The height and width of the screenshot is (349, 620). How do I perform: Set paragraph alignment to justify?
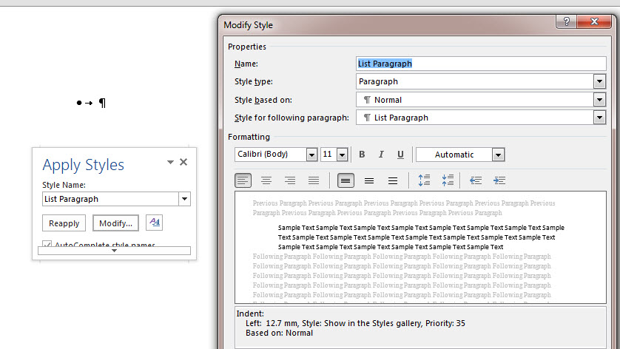click(314, 180)
